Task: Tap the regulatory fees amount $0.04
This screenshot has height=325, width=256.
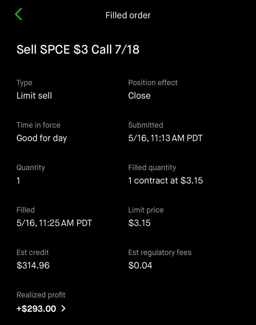Action: 140,265
